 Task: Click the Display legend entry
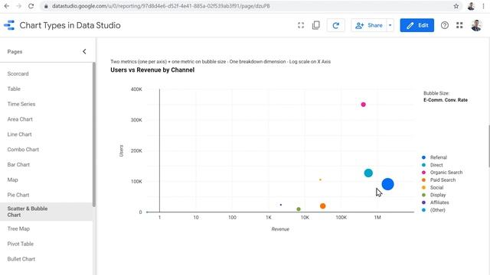tap(434, 195)
